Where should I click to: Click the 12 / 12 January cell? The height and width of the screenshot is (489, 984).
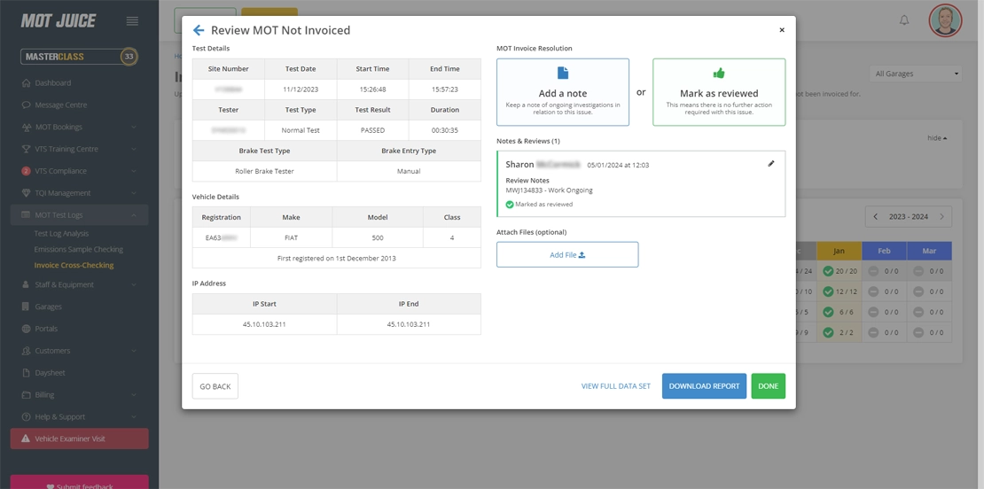pos(839,291)
